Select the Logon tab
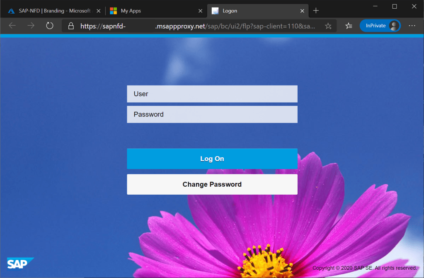This screenshot has width=424, height=278. click(253, 11)
